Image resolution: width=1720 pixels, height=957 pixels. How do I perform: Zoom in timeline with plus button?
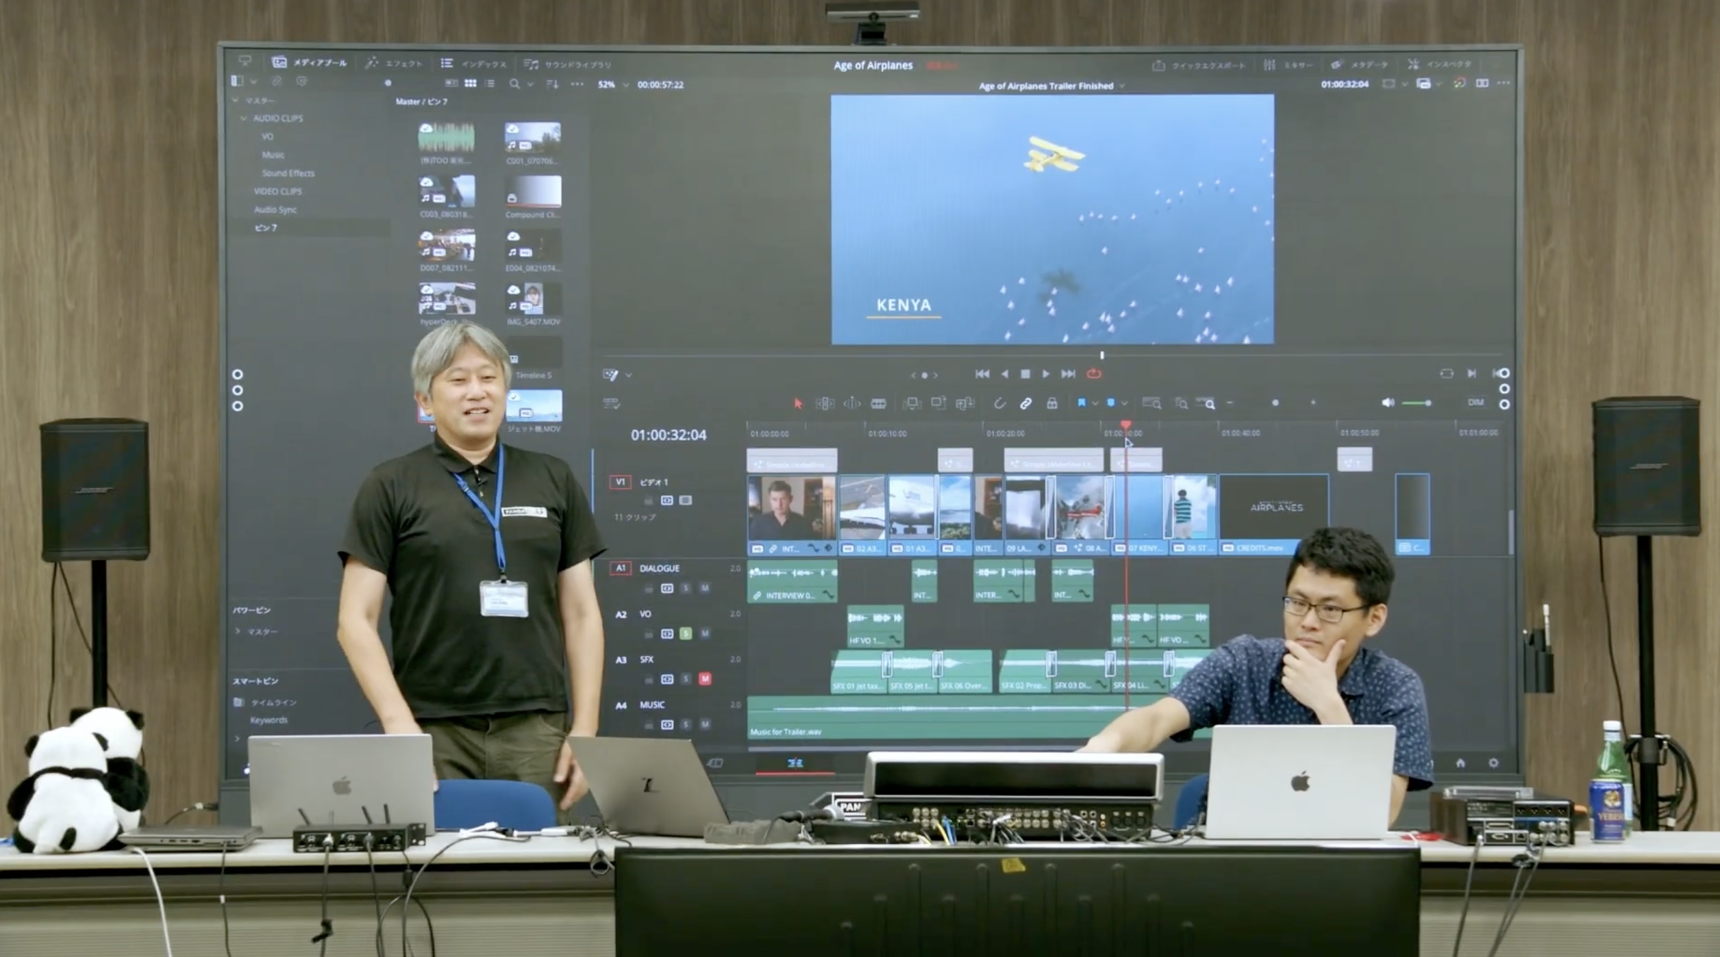[1313, 403]
